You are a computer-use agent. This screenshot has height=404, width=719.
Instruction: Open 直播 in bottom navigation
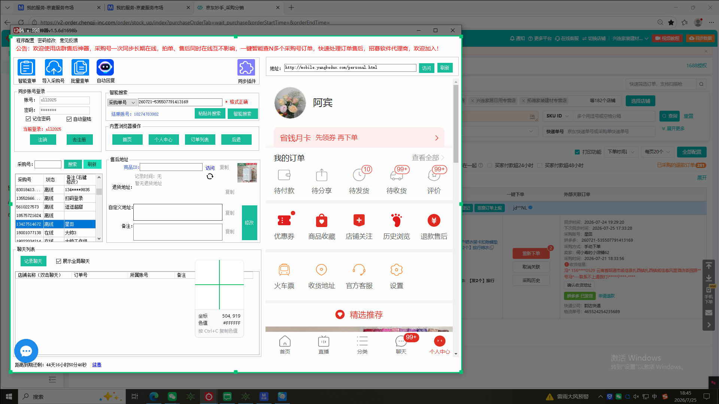[x=324, y=345]
